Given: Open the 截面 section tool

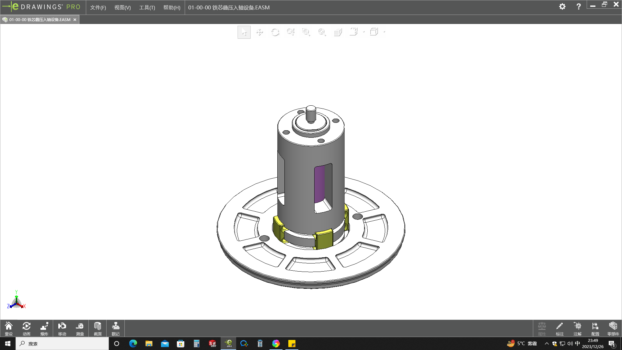Looking at the screenshot, I should click(98, 329).
